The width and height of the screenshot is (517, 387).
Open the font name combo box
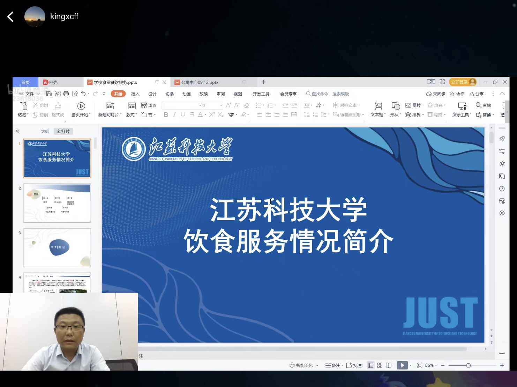point(182,105)
